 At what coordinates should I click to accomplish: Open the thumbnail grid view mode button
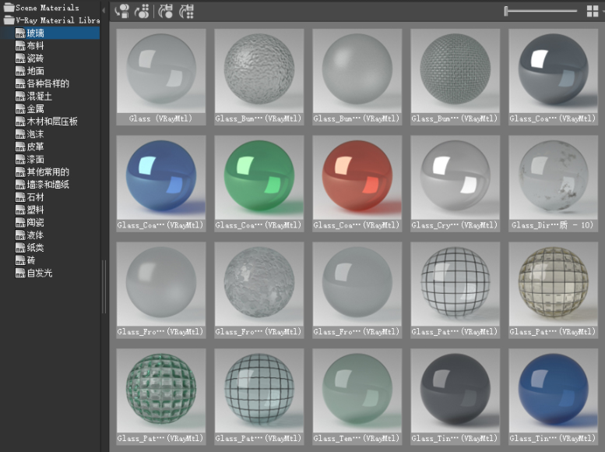click(592, 11)
